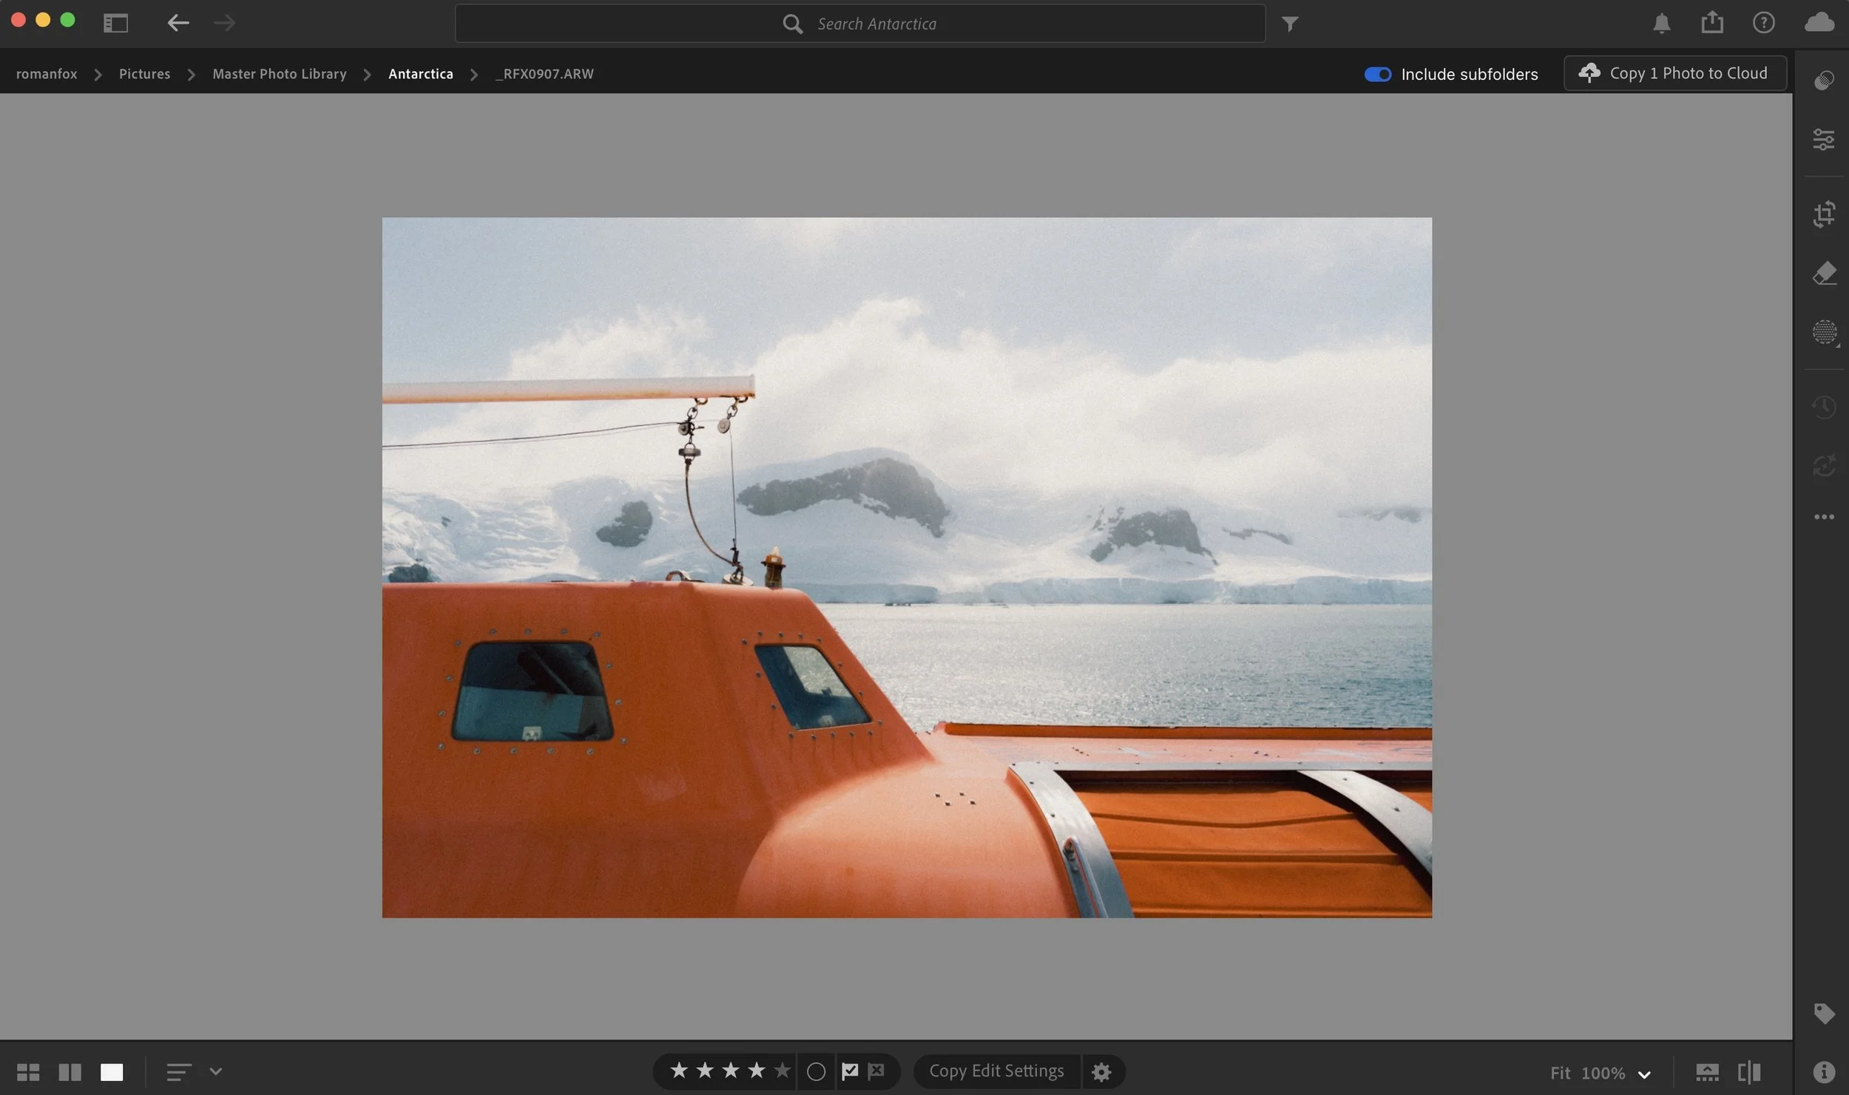Show the photo Info panel
The image size is (1849, 1095).
coord(1824,1071)
